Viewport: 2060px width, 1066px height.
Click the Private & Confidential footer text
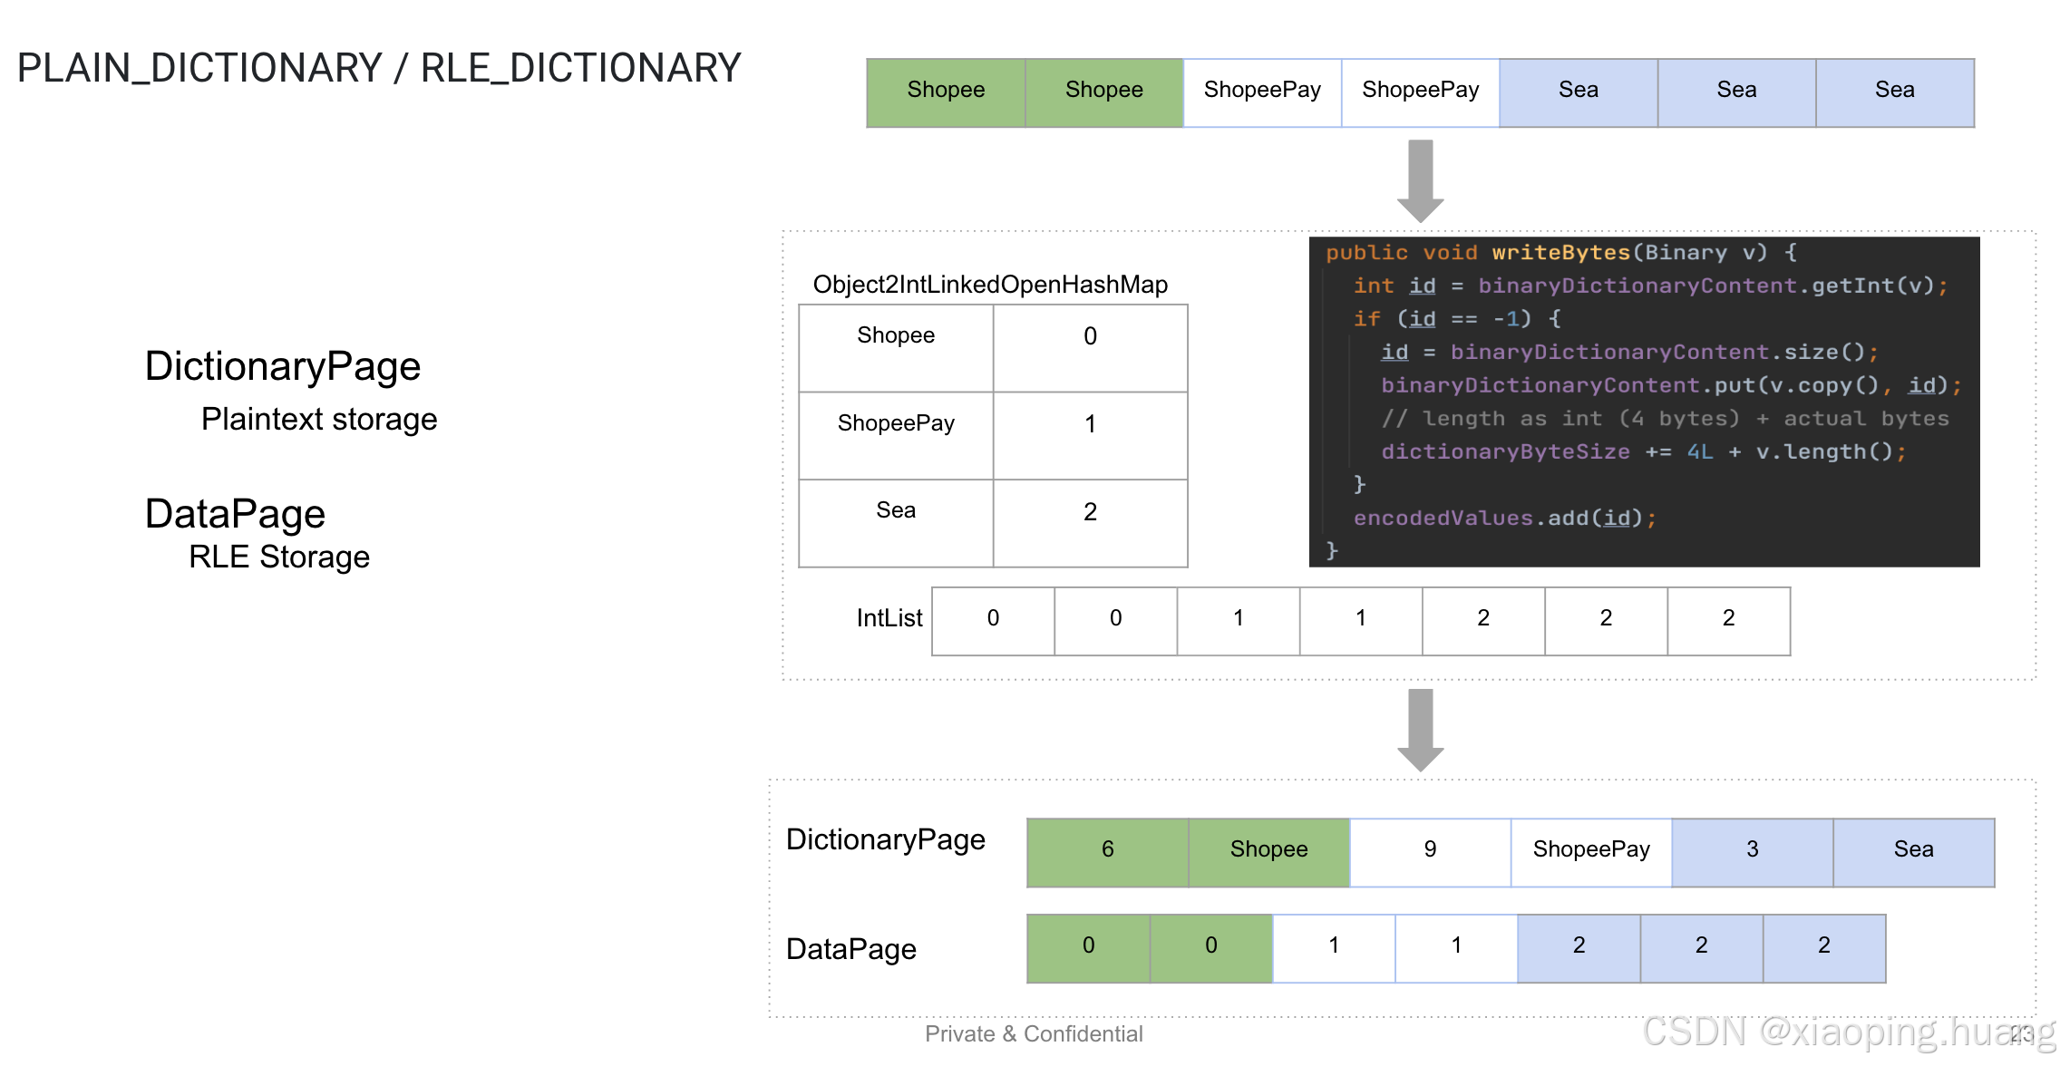point(1034,1034)
